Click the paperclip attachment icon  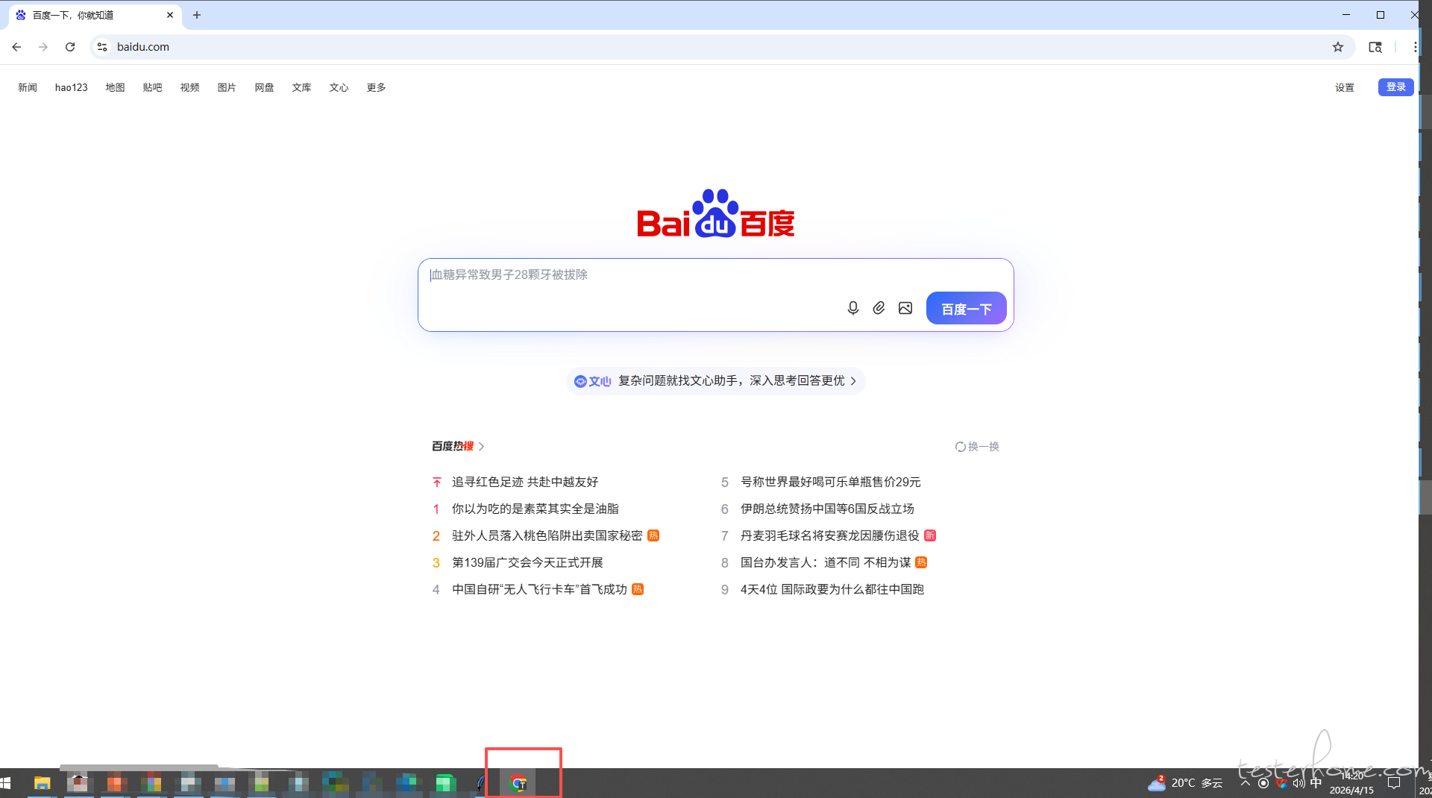pyautogui.click(x=879, y=308)
